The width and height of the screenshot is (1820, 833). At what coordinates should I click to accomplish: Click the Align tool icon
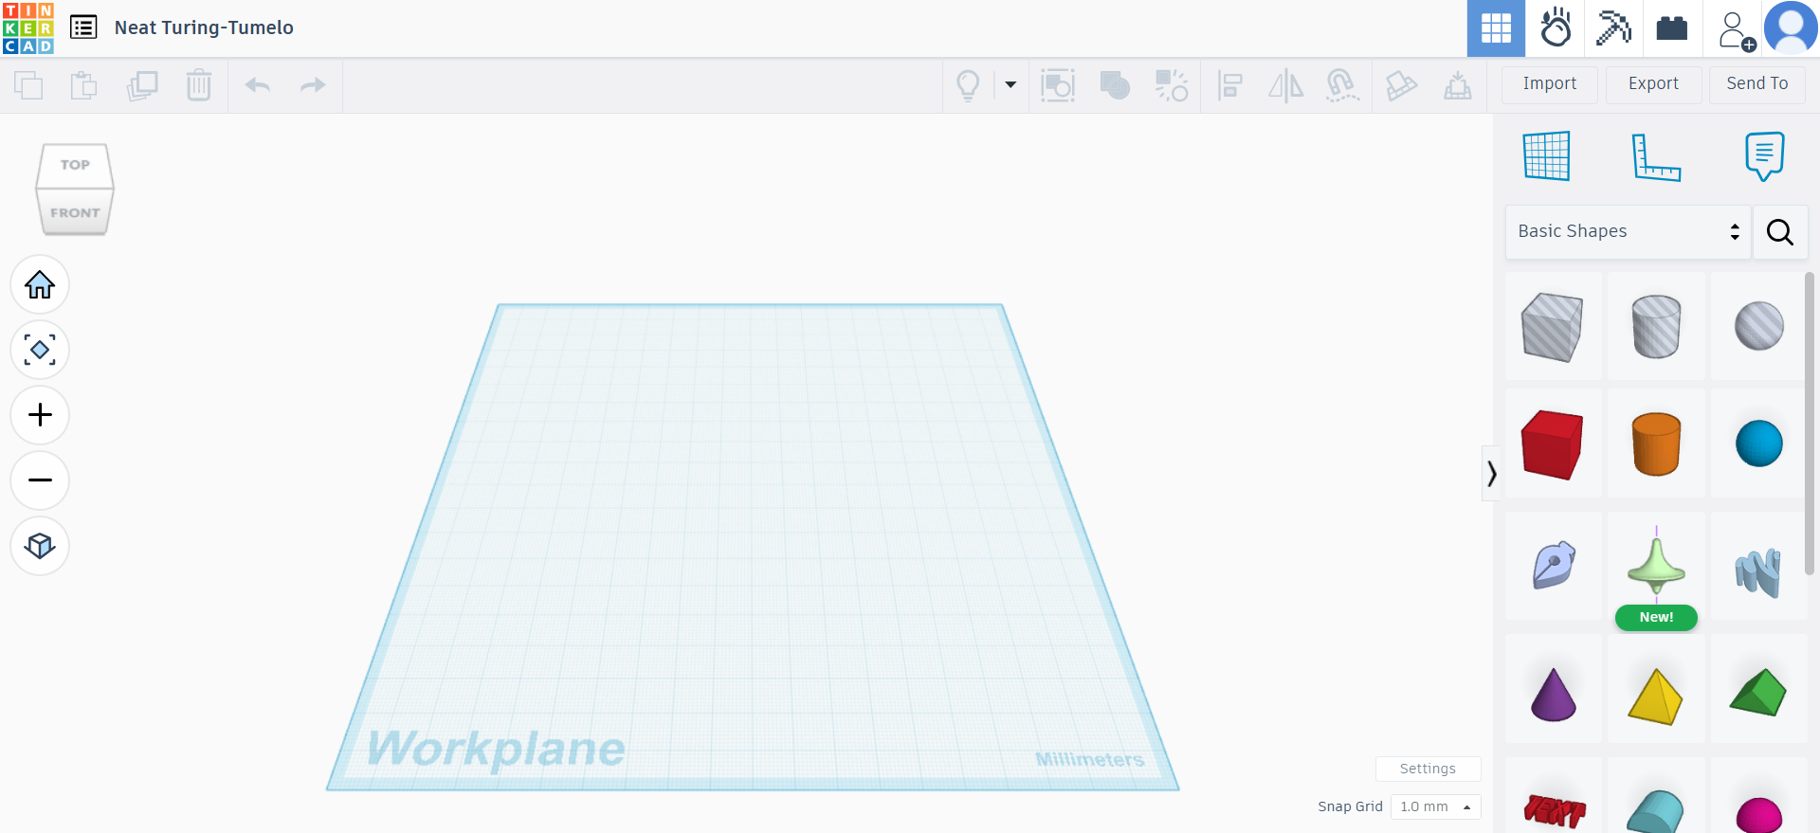click(x=1229, y=85)
